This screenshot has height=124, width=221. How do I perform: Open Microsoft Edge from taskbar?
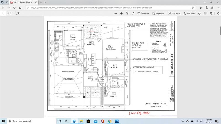[74, 121]
